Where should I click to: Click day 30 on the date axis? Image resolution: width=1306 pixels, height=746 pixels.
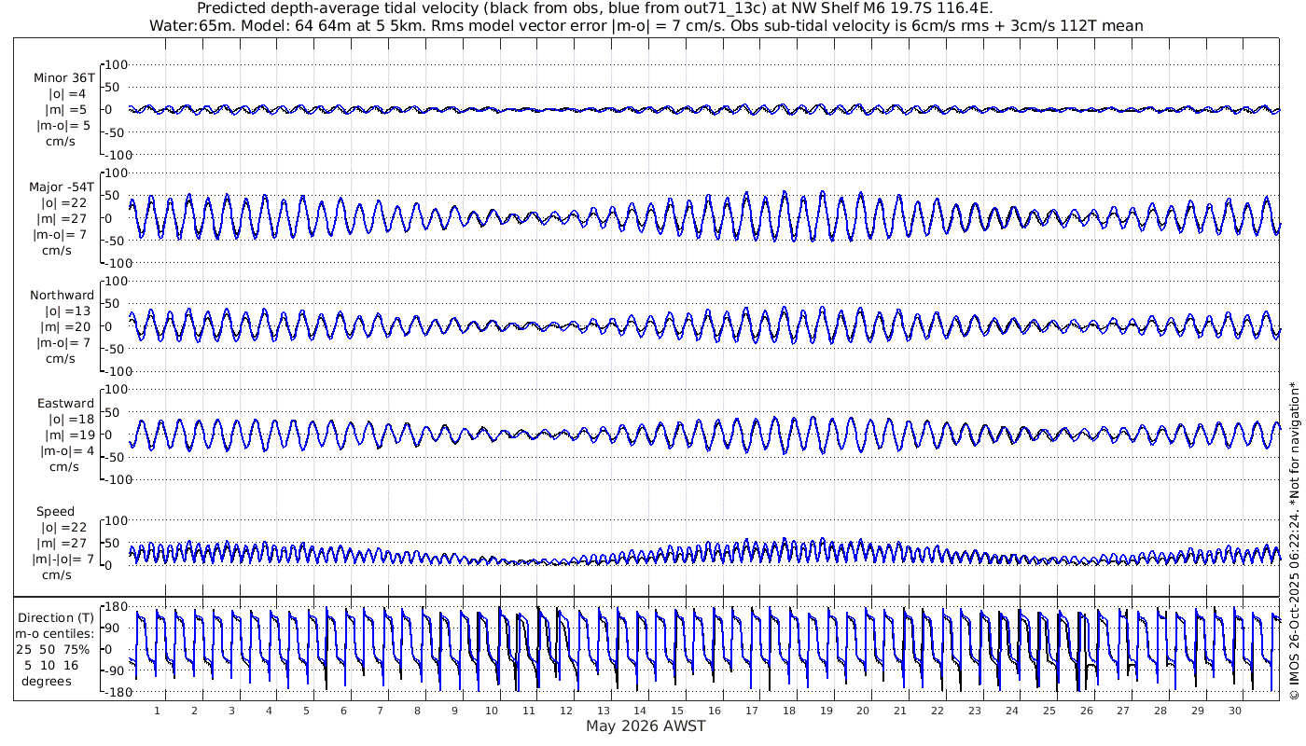[x=1234, y=711]
